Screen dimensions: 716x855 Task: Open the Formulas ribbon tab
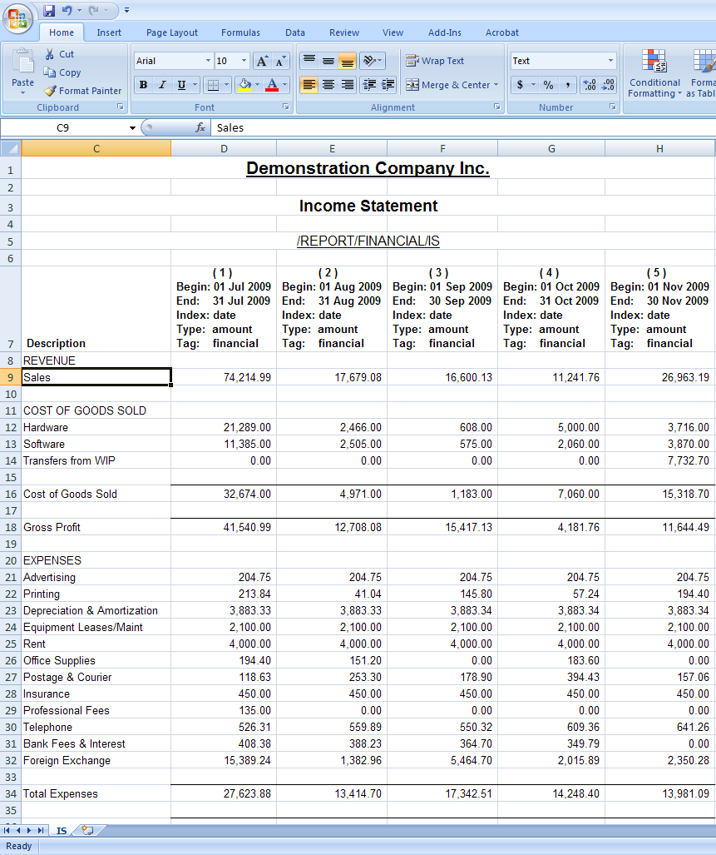coord(240,32)
